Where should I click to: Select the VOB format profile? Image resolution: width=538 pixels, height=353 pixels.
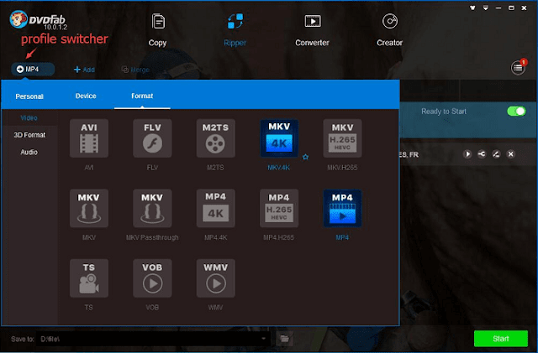(152, 278)
